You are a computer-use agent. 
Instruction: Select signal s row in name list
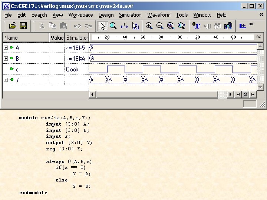point(26,69)
